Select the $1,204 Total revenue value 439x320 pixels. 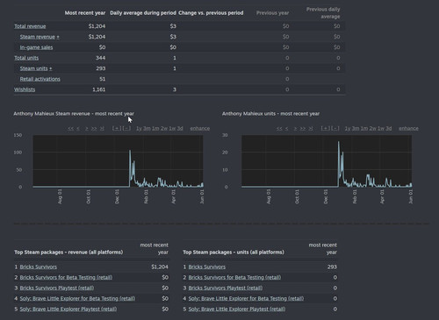coord(97,26)
